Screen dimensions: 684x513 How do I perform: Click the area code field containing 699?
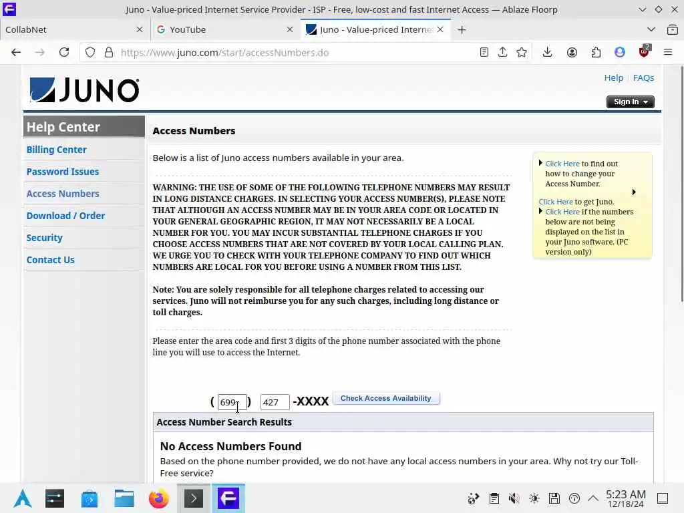pyautogui.click(x=232, y=402)
